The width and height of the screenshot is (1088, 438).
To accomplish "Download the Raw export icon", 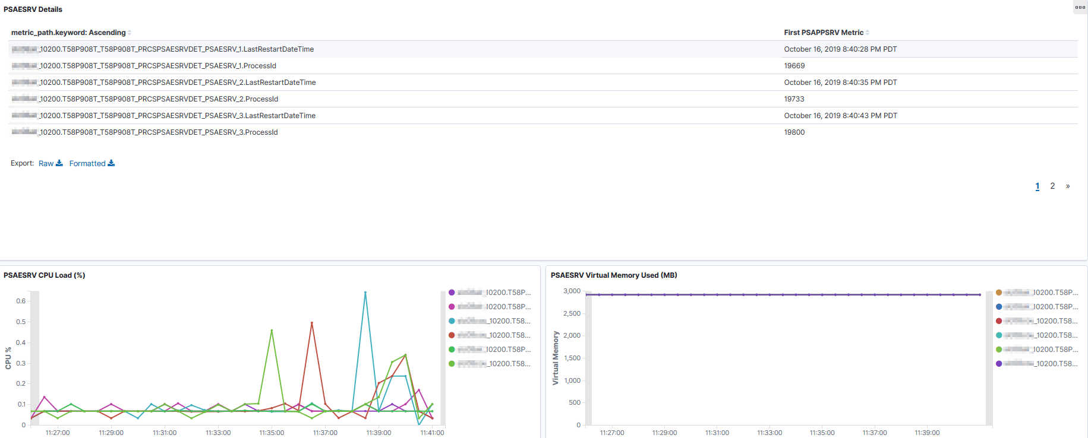I will [x=59, y=163].
